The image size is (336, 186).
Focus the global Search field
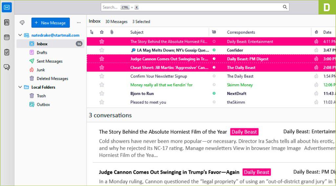pyautogui.click(x=195, y=7)
